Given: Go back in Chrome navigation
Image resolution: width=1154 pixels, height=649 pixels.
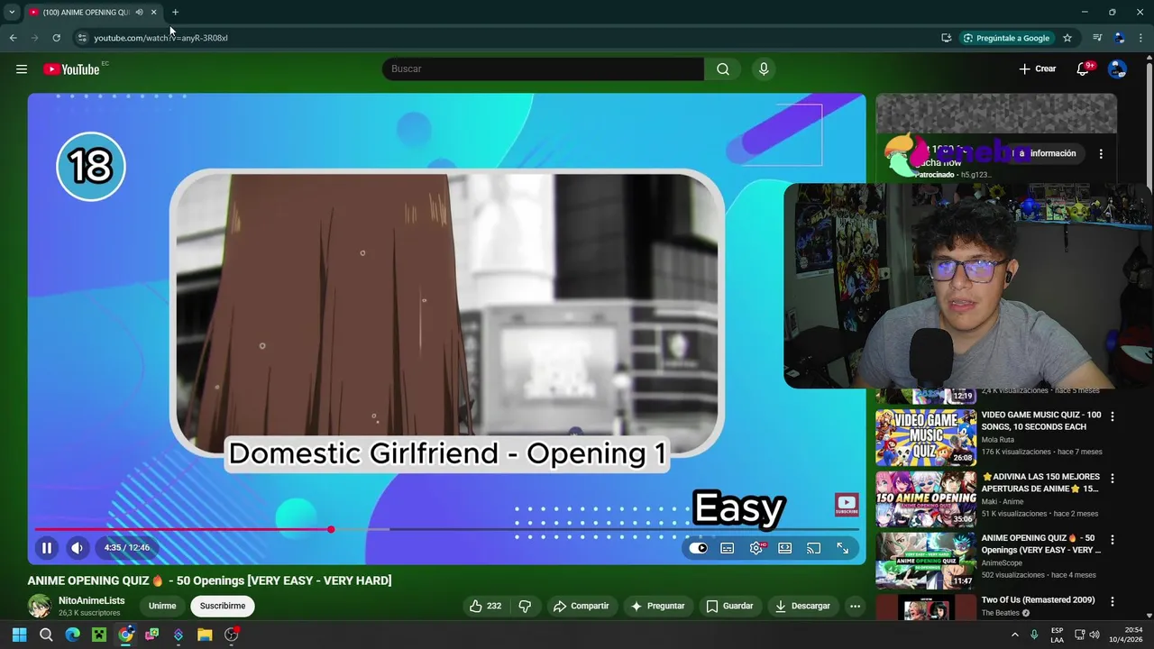Looking at the screenshot, I should coord(13,38).
